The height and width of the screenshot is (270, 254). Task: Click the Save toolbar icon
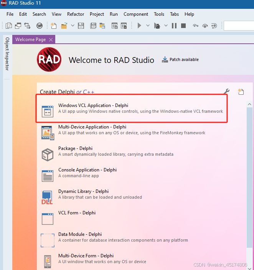[81, 26]
